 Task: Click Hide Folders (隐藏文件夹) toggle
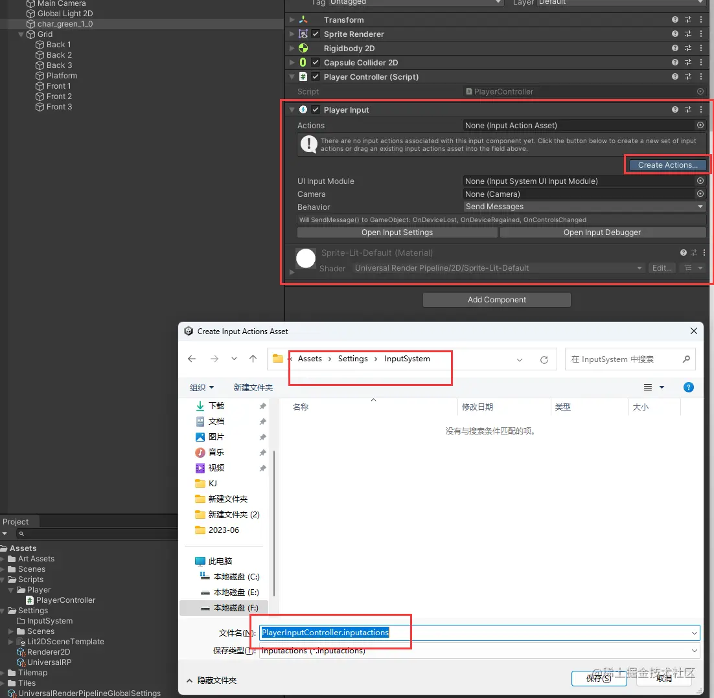pyautogui.click(x=211, y=681)
